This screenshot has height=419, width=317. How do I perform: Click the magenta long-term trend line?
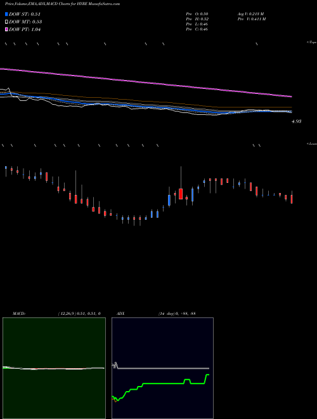[x=146, y=82]
